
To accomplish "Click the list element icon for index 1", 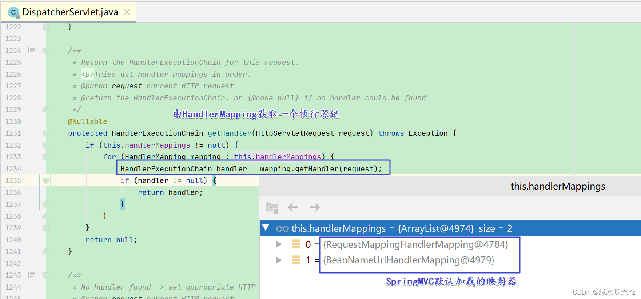I will 296,260.
